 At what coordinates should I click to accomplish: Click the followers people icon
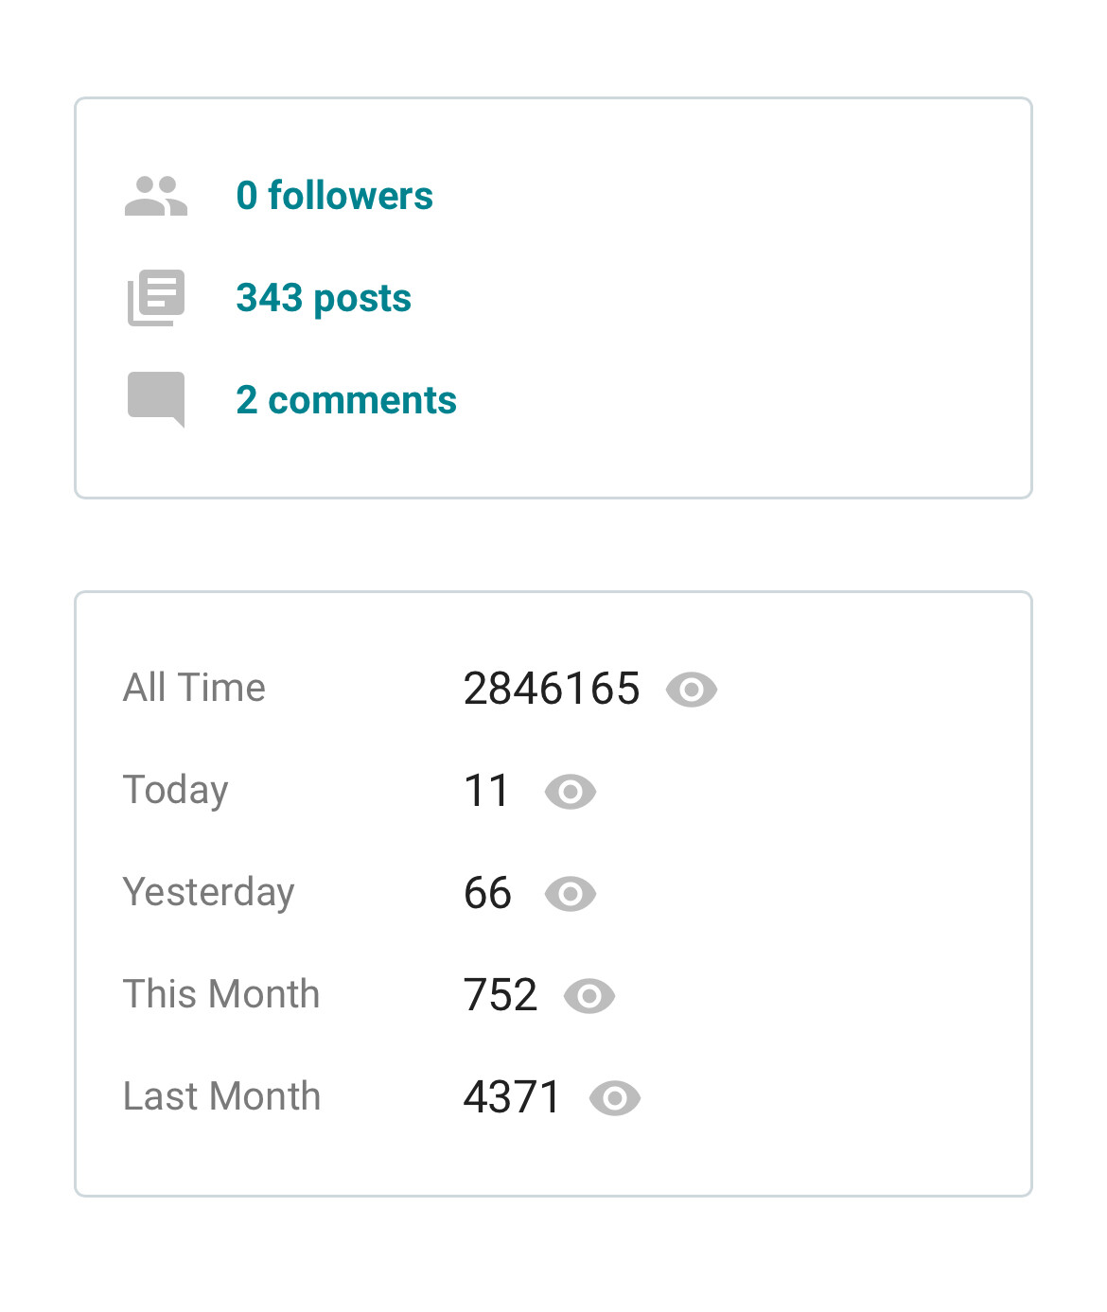[x=156, y=196]
